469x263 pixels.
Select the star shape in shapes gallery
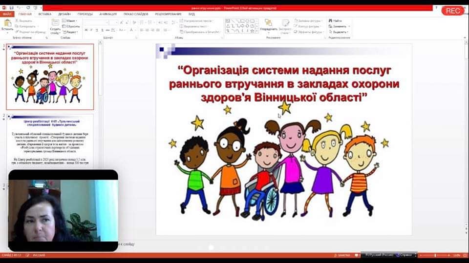pos(252,31)
